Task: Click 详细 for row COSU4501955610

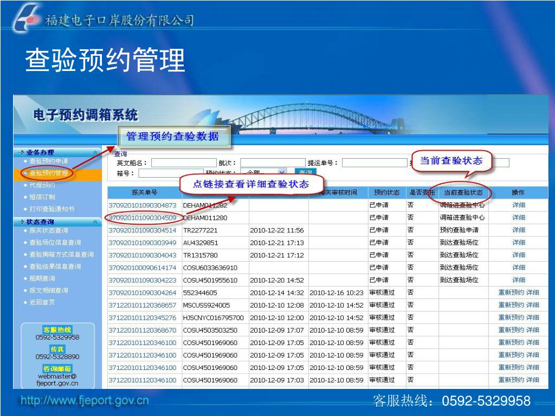Action: pos(519,280)
